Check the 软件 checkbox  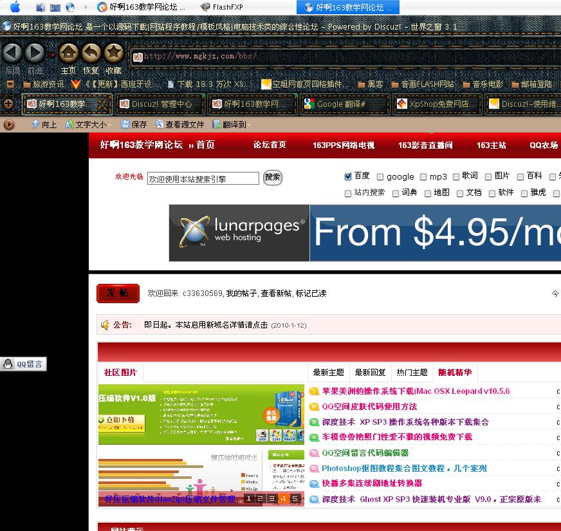tap(492, 193)
